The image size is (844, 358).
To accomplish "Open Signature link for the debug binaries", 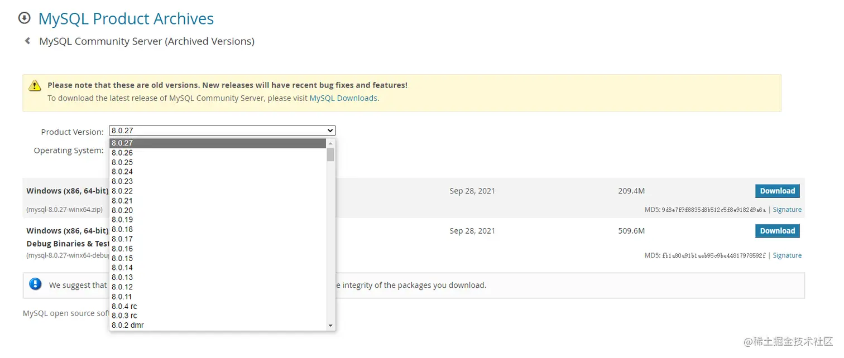I will [x=787, y=255].
